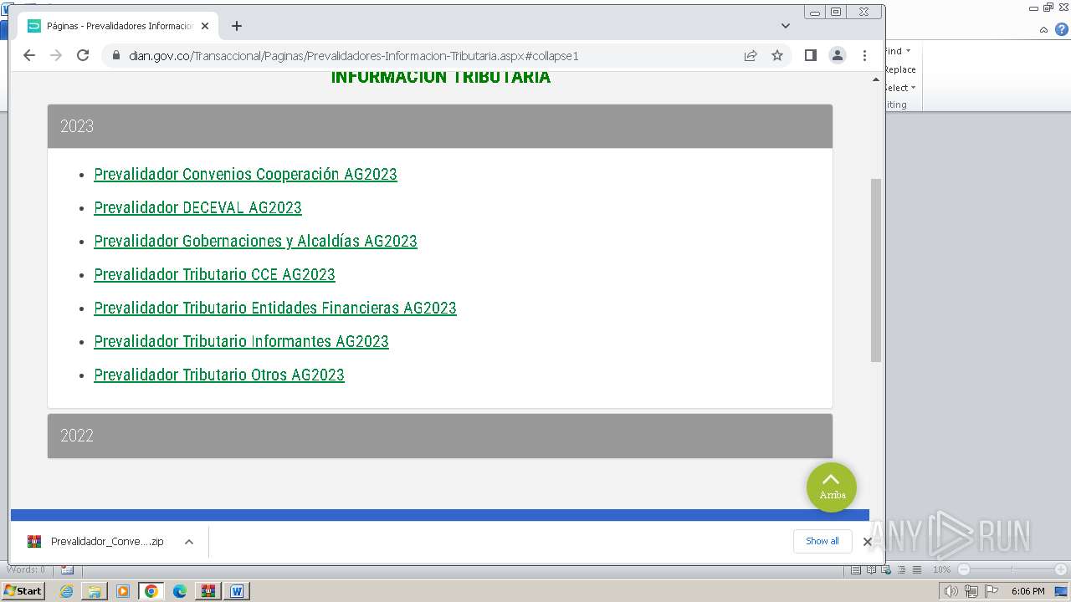Open Prevalidador Tributario Otros AG2023
This screenshot has width=1071, height=602.
click(x=219, y=375)
